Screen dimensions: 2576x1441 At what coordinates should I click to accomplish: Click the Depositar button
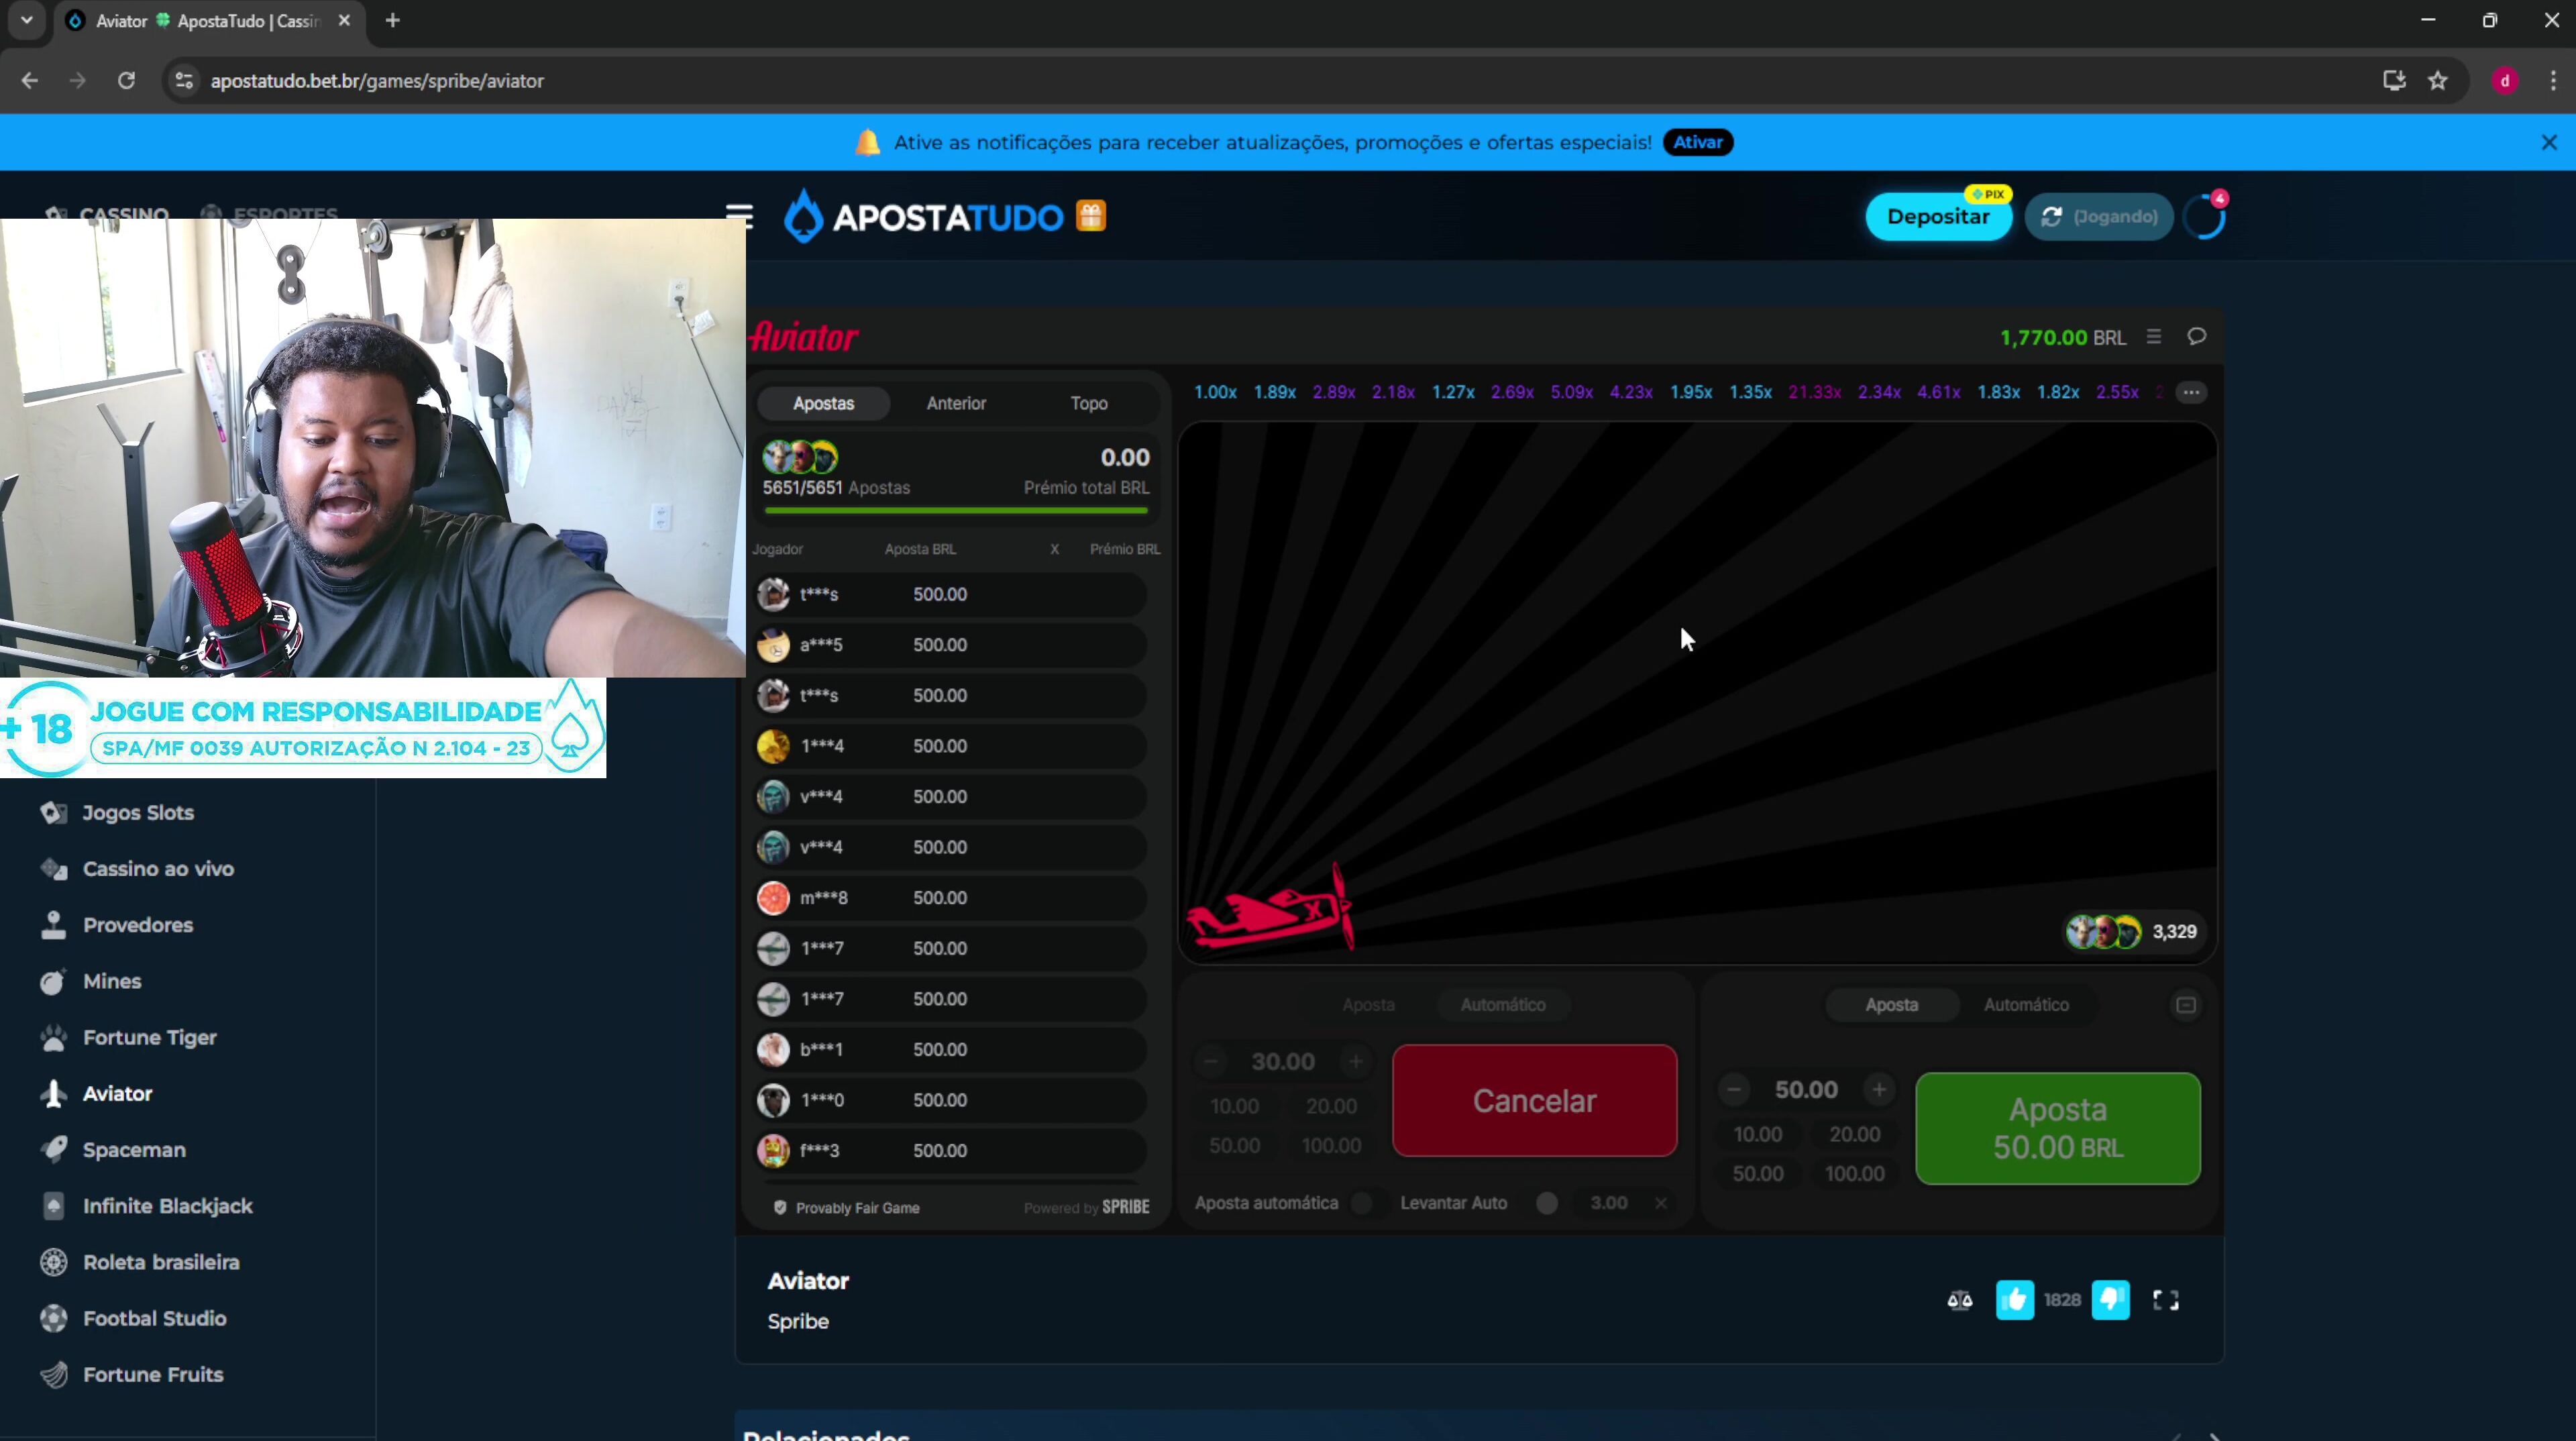pos(1938,216)
